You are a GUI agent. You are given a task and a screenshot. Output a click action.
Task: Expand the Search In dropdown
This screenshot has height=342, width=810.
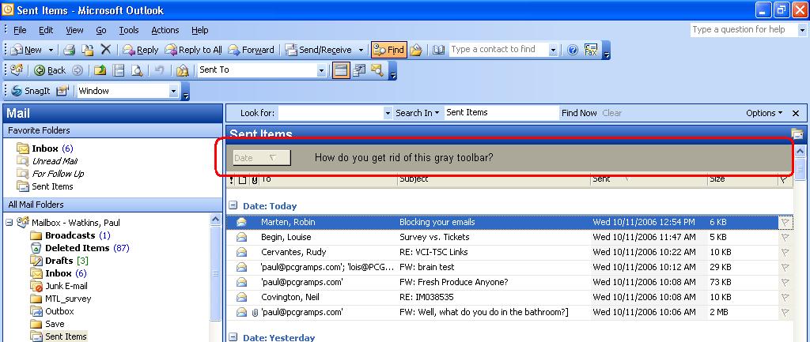(x=437, y=113)
